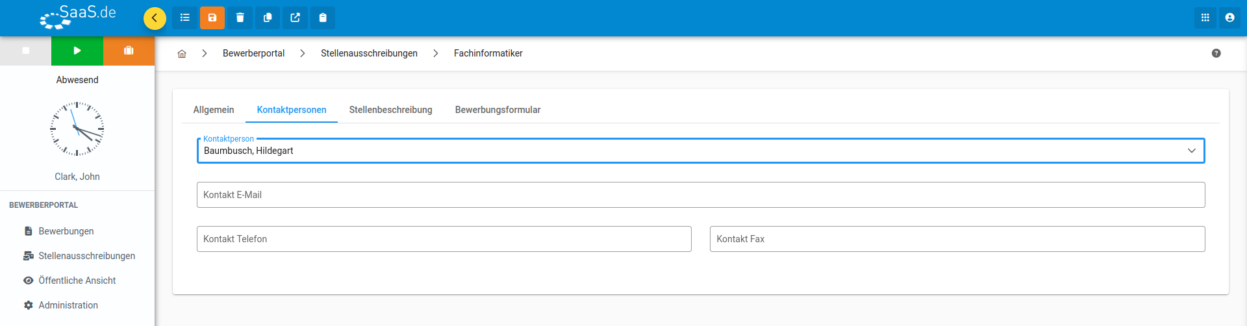Open Stellenausschreibungen breadcrumb
This screenshot has height=326, width=1247.
pyautogui.click(x=369, y=53)
